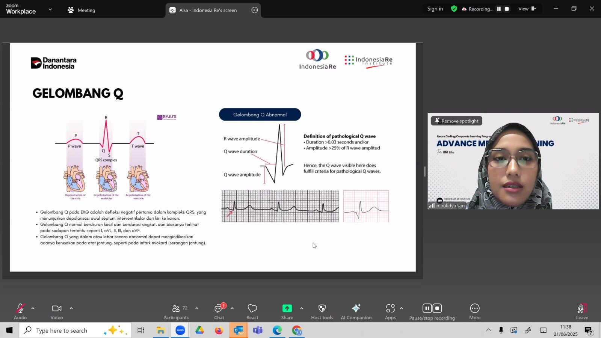The image size is (601, 338).
Task: Launch AI Companion
Action: point(356,311)
